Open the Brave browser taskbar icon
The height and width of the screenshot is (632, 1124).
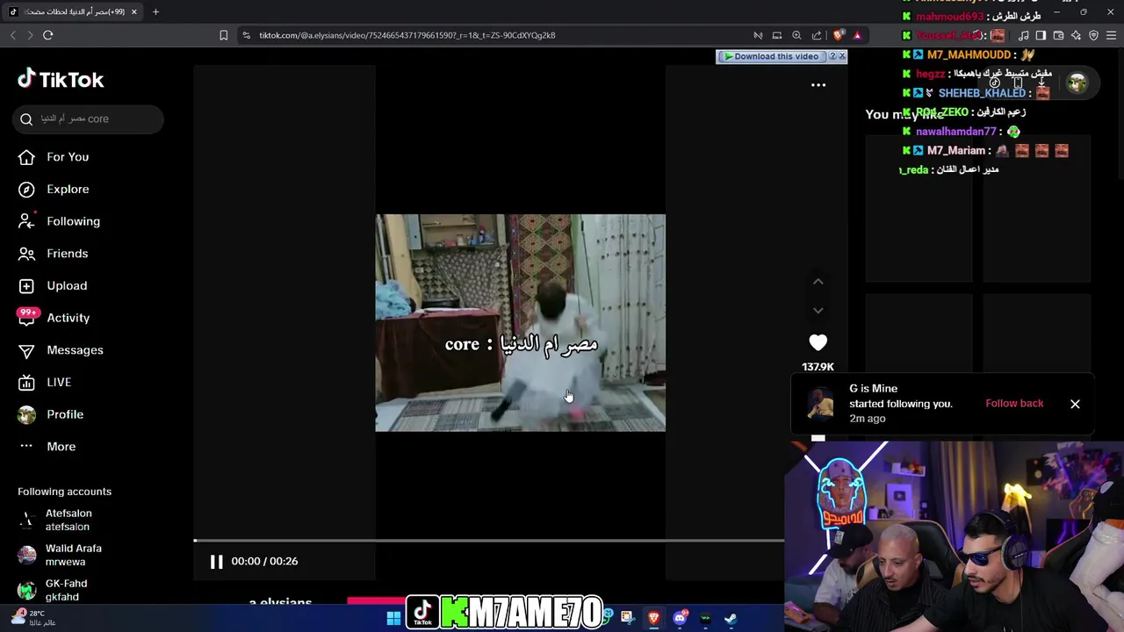coord(653,618)
